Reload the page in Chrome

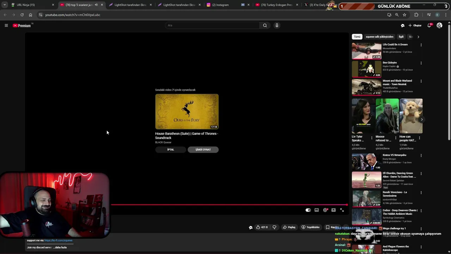[x=22, y=15]
